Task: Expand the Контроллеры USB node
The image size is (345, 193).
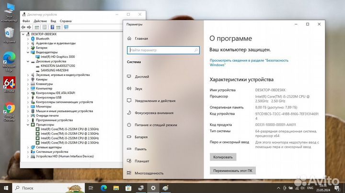Action: pos(28,97)
